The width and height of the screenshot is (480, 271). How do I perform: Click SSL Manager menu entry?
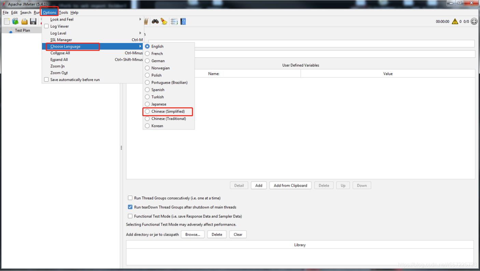(x=93, y=40)
